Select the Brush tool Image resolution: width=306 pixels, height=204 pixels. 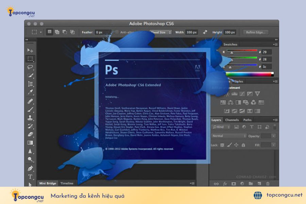click(30, 109)
